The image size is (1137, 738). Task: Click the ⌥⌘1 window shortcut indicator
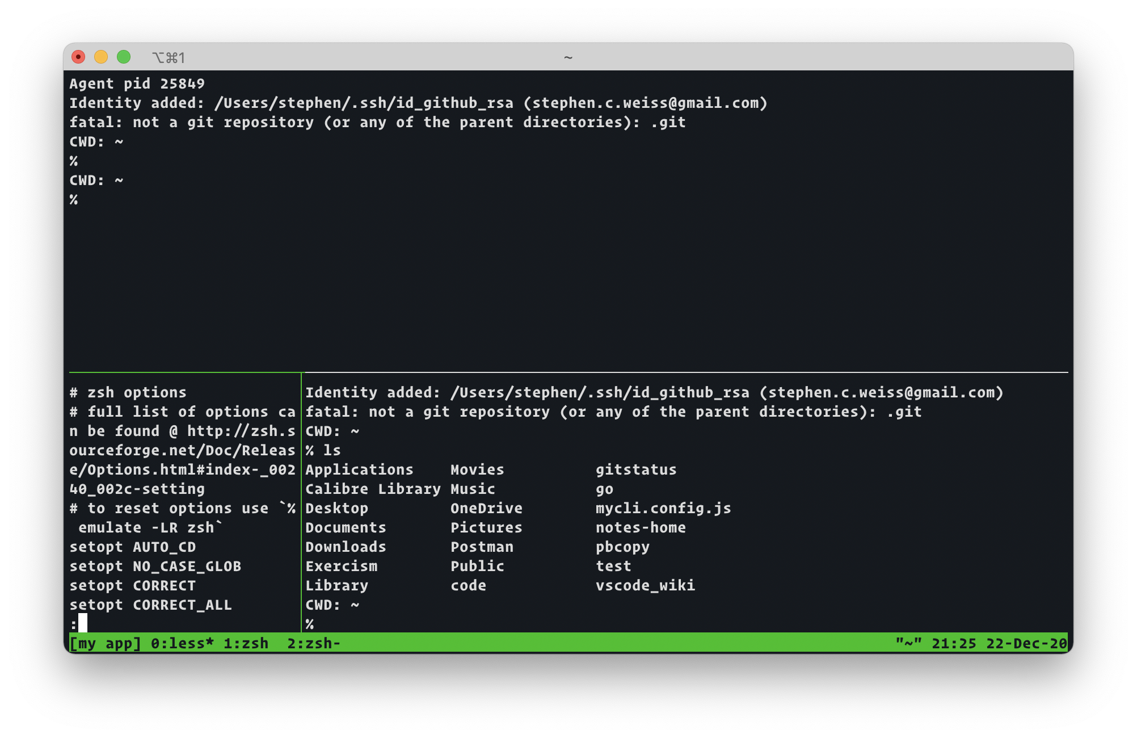(169, 57)
